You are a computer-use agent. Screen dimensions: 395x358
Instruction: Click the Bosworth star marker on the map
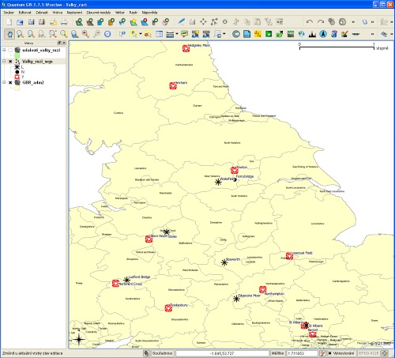[x=224, y=262]
